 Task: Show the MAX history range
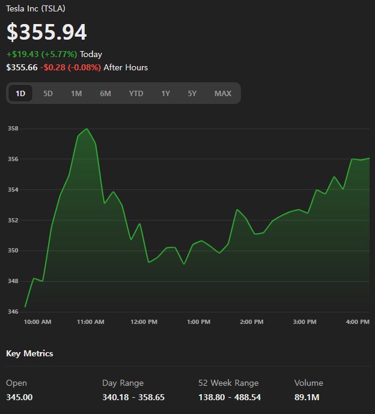pyautogui.click(x=223, y=94)
